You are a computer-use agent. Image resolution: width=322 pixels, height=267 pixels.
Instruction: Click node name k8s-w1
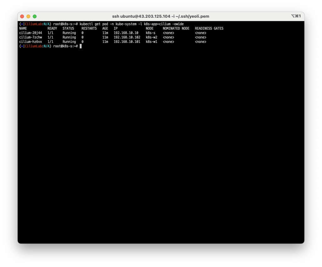(151, 42)
